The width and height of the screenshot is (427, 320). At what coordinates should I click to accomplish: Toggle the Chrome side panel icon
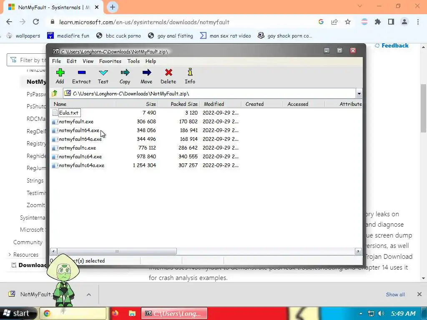[x=391, y=22]
